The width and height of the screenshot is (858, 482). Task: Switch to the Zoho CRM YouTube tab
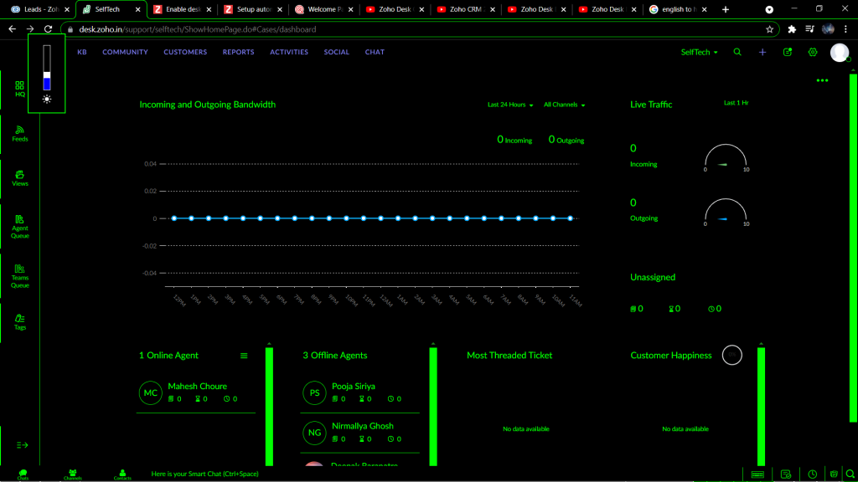(x=466, y=9)
